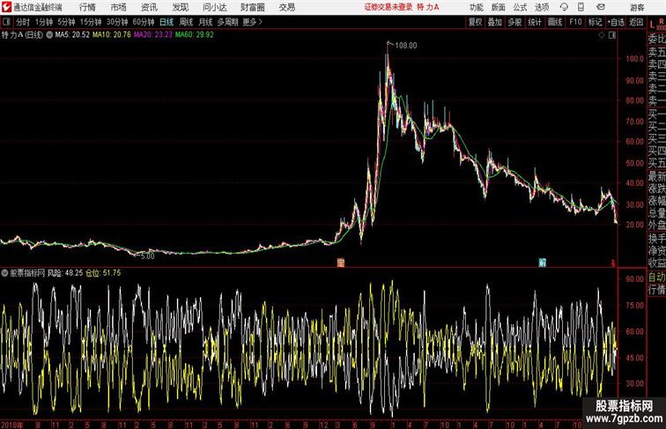Click the 统计 statistics toolbar button

point(535,22)
